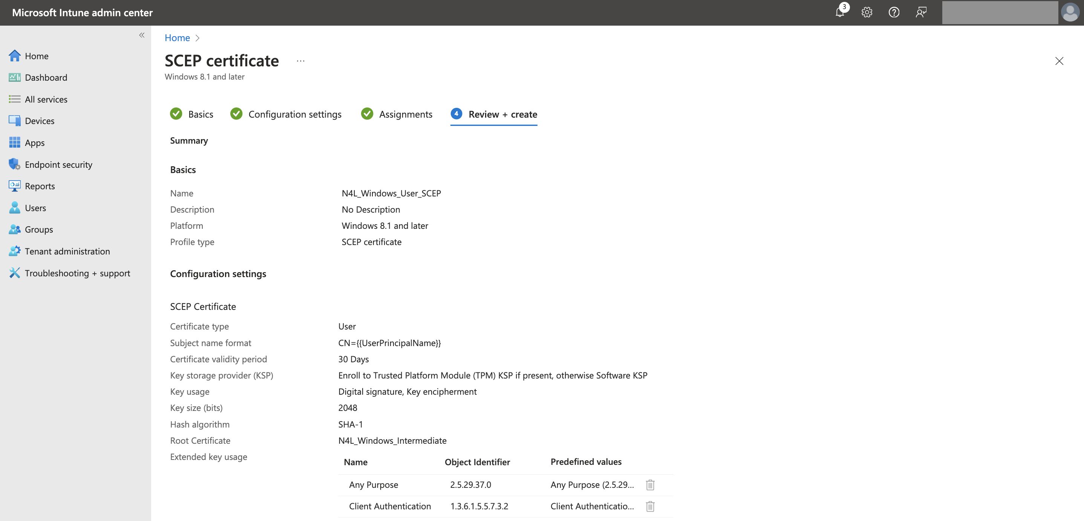Open the Groups section
This screenshot has height=521, width=1084.
click(39, 229)
